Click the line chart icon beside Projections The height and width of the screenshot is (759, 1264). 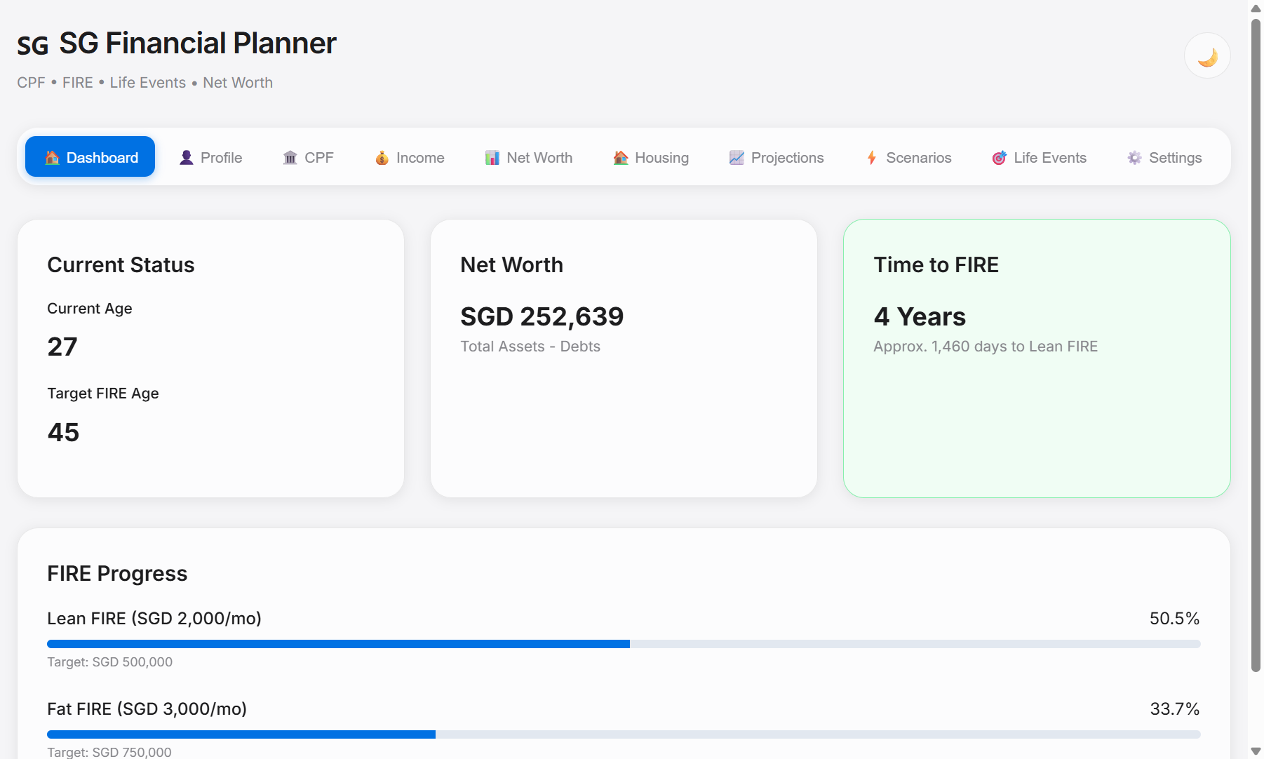point(737,158)
